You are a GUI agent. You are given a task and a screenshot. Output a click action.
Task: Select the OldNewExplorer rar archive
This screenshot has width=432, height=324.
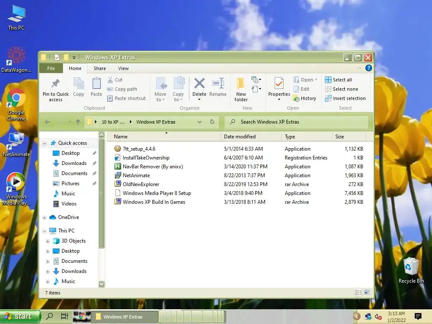[141, 184]
